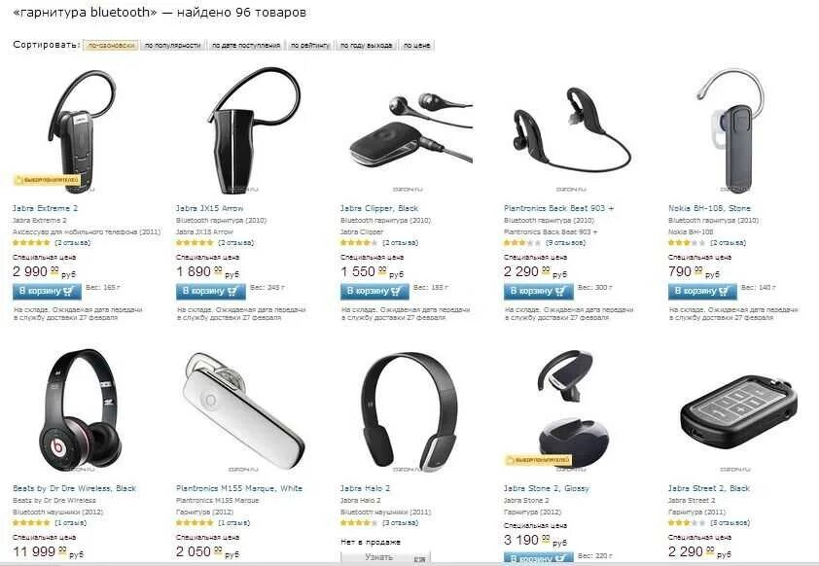Add Jabra Extreme 2 to cart

(x=47, y=291)
